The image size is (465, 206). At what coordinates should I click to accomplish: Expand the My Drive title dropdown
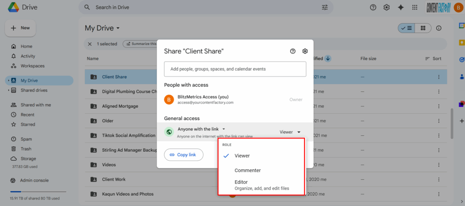pos(118,28)
